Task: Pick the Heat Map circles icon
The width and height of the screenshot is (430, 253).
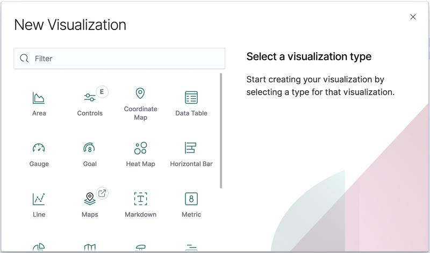Action: coord(140,148)
